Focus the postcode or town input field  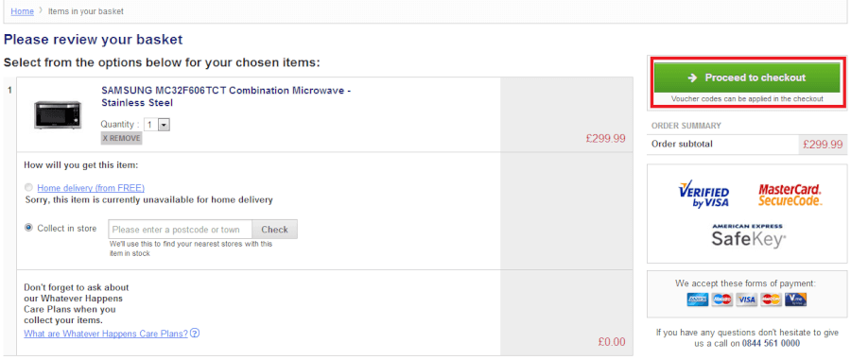tap(181, 230)
